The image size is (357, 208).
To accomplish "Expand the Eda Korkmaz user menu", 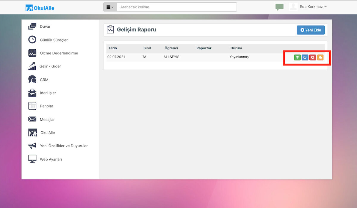I will [313, 7].
